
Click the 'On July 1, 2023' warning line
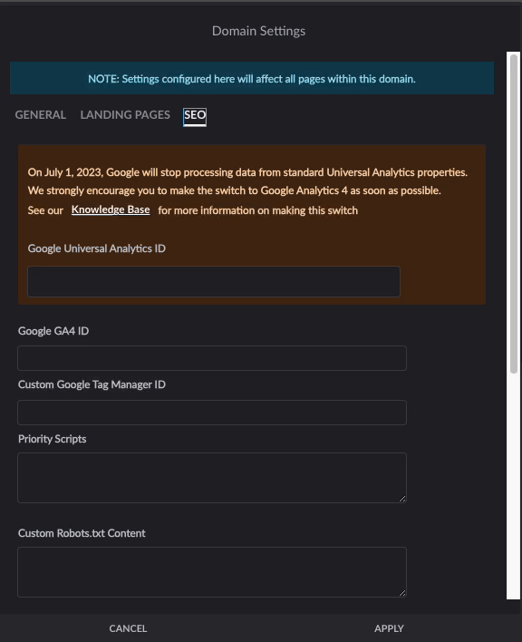pos(247,172)
